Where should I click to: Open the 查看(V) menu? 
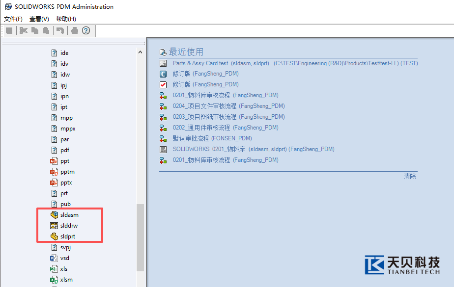[39, 19]
